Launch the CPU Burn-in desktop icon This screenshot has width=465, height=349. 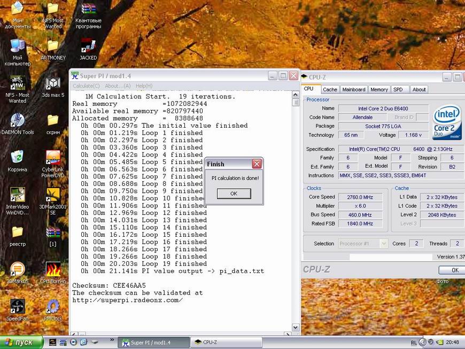point(52,269)
